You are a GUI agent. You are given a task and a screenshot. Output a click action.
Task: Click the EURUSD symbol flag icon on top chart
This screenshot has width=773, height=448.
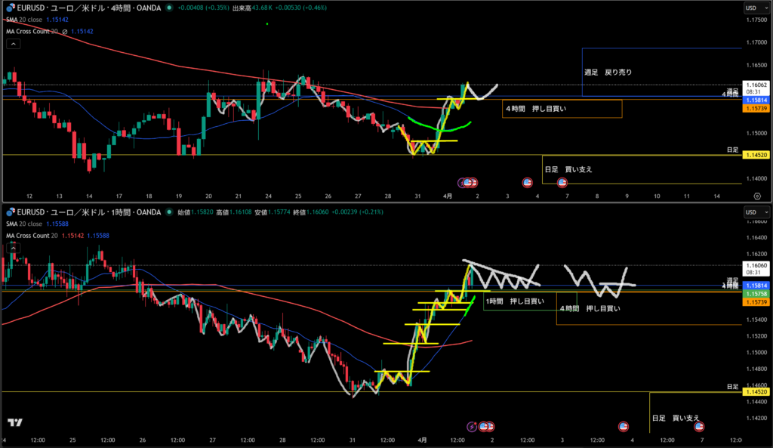tap(10, 8)
